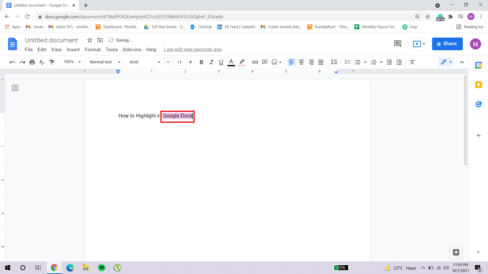
Task: Click the Add comment icon in toolbar
Action: coord(265,62)
